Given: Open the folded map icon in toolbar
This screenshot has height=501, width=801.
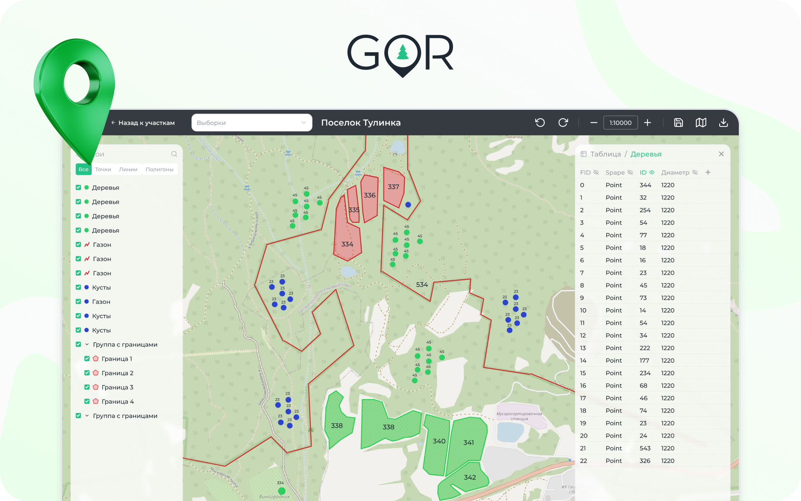Looking at the screenshot, I should 701,123.
